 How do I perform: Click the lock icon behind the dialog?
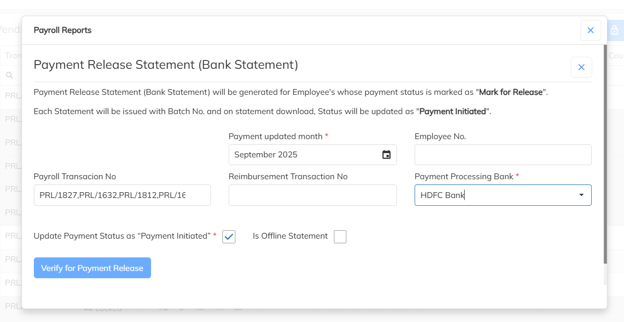pyautogui.click(x=615, y=30)
